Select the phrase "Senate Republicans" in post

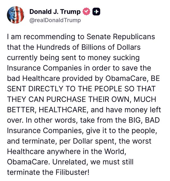pyautogui.click(x=121, y=37)
